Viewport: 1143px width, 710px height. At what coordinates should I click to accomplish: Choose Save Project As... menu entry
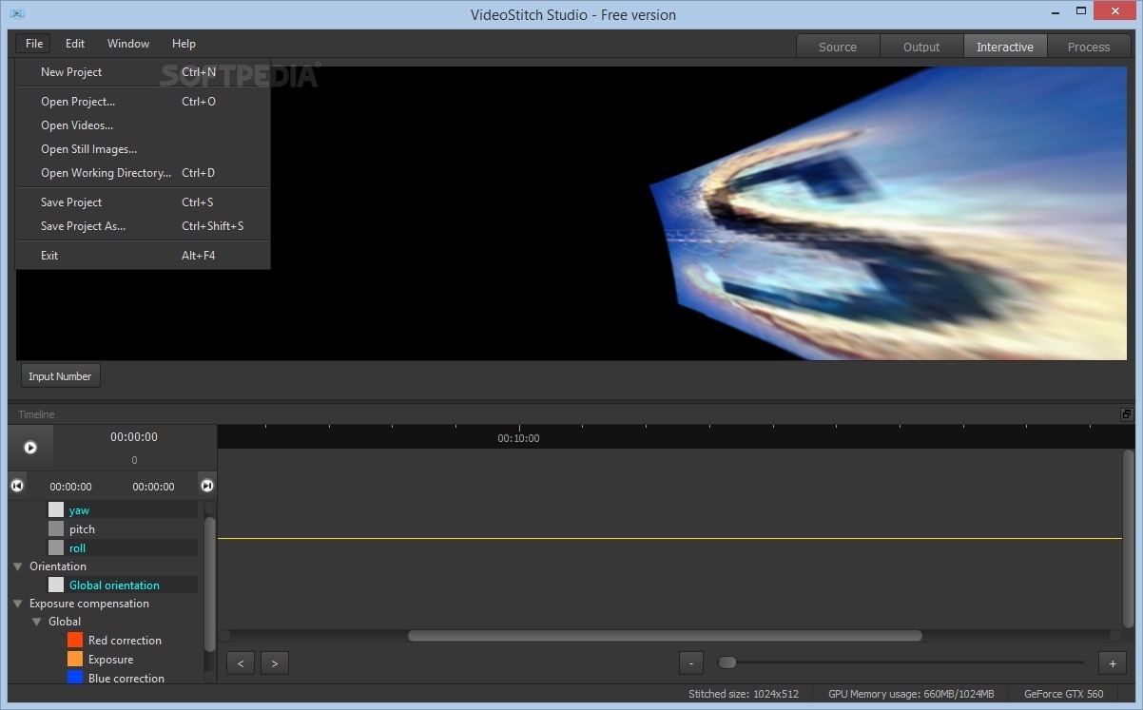point(143,226)
